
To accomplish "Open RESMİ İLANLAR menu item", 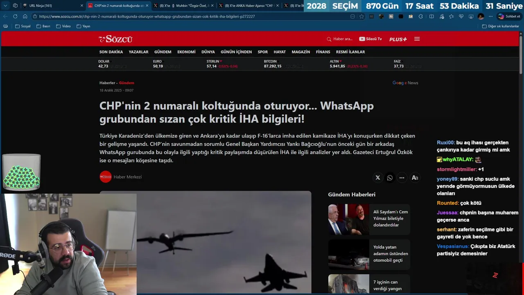I will [350, 52].
